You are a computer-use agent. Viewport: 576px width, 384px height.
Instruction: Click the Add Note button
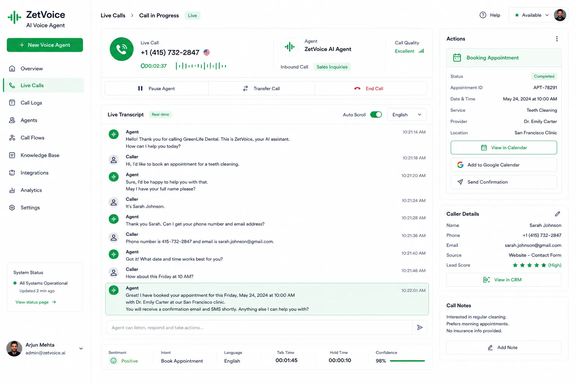tap(504, 348)
